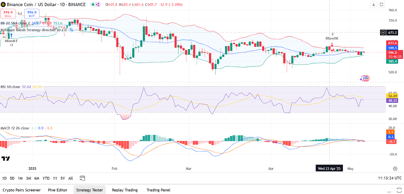Maximize the bottom panel with the square icon
This screenshot has height=194, width=404.
tap(399, 190)
